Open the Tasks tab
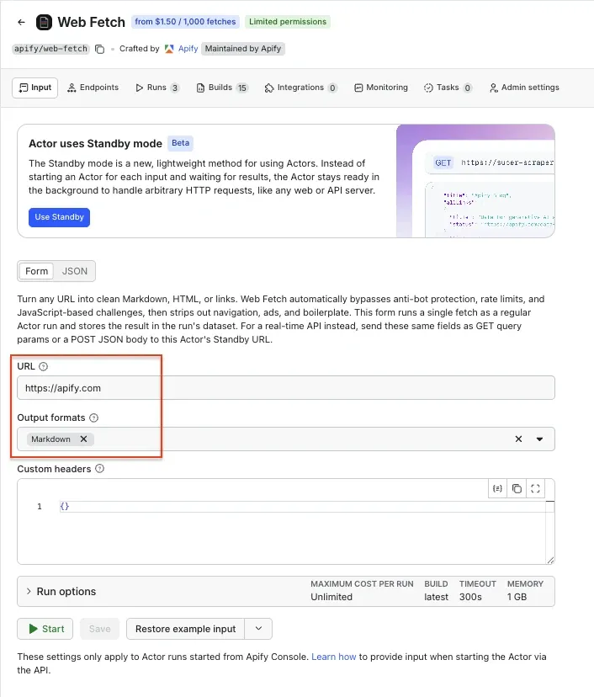594x697 pixels. [x=448, y=88]
